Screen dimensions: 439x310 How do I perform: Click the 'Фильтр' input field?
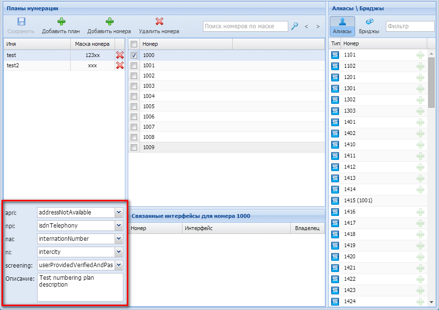410,26
